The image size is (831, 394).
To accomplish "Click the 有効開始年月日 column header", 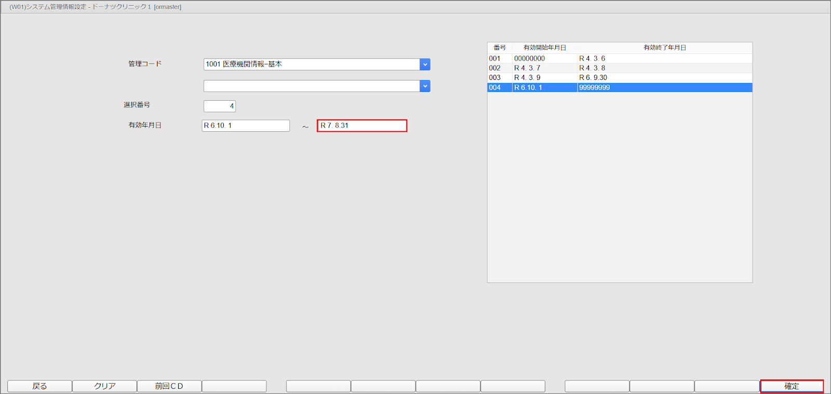I will 544,48.
